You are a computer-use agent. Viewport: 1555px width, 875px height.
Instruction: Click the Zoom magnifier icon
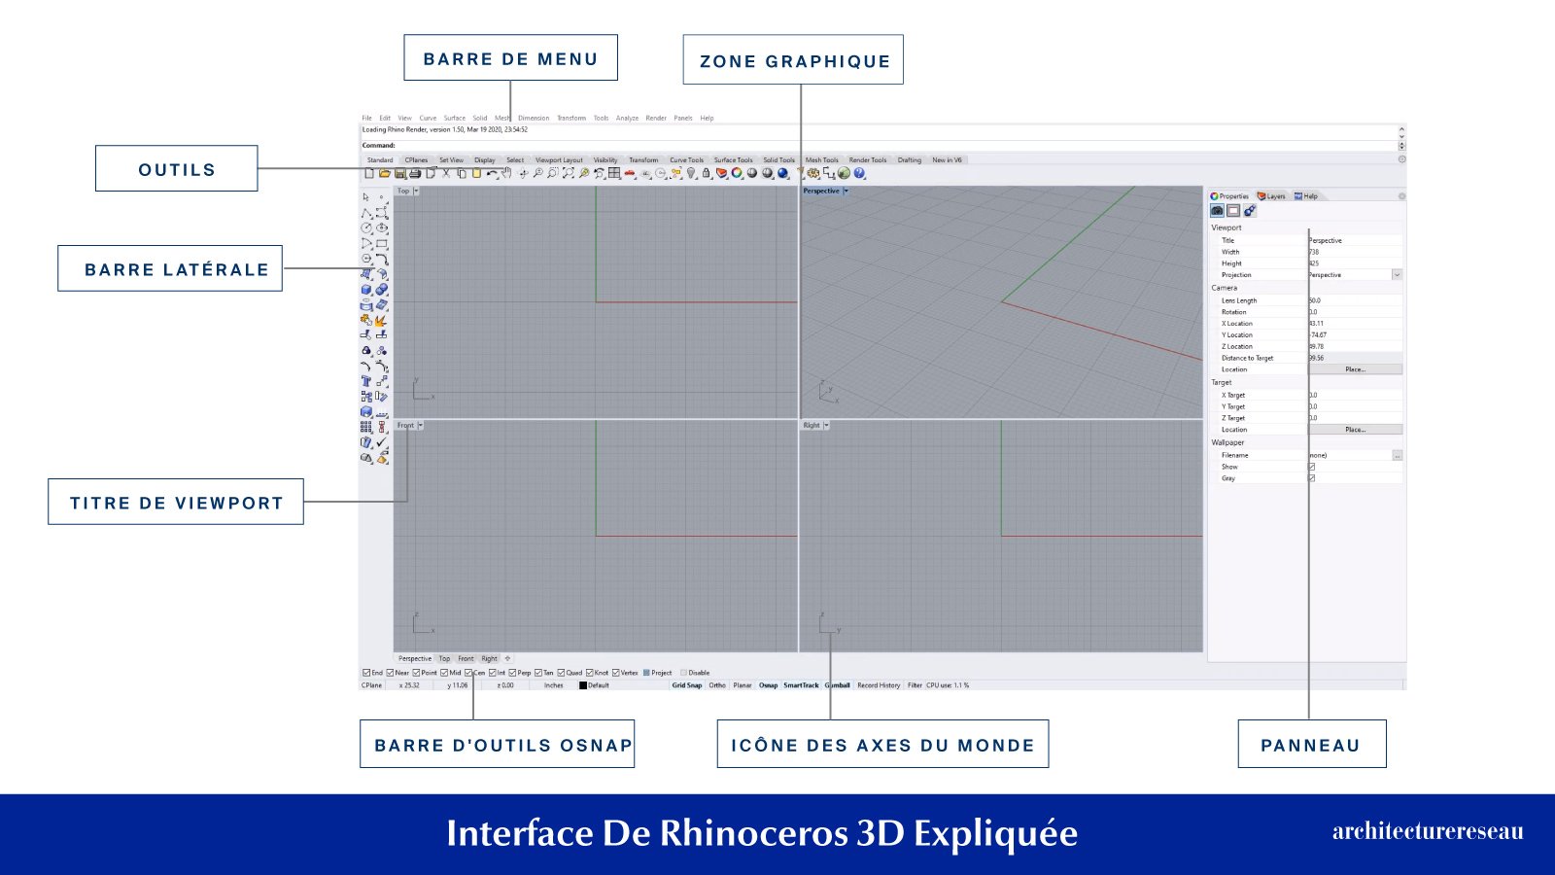pos(537,174)
